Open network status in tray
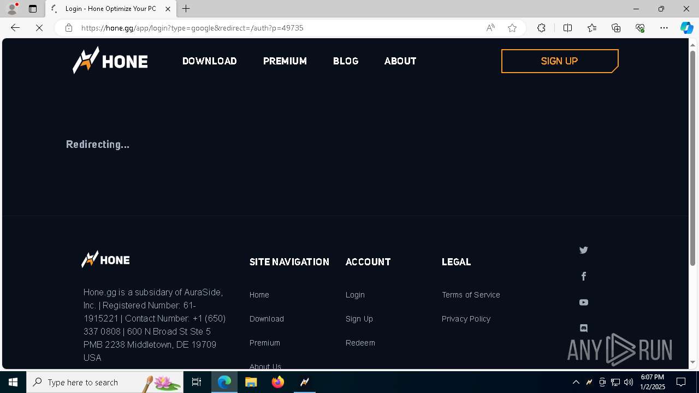This screenshot has height=393, width=699. point(615,382)
